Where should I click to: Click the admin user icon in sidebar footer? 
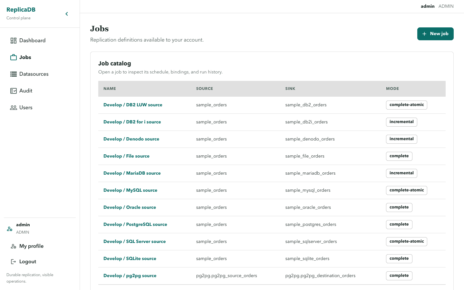coord(10,229)
